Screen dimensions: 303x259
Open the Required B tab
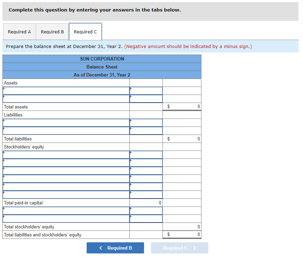point(52,32)
